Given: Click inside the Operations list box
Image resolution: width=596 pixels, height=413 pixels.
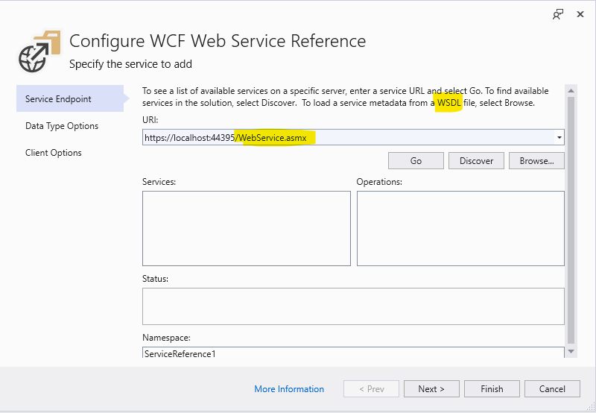Looking at the screenshot, I should click(x=460, y=228).
